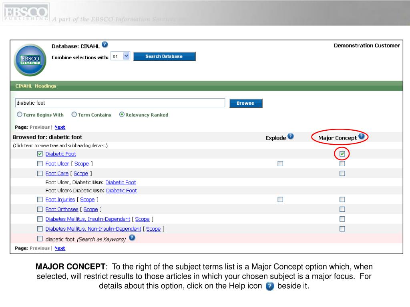The width and height of the screenshot is (410, 307).
Task: Click help icon next to Search as Keyword
Action: (x=132, y=237)
